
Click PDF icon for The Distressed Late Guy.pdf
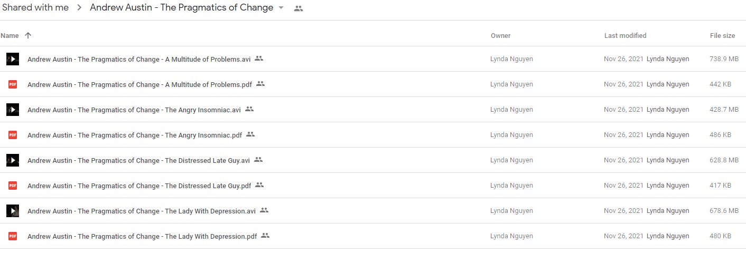coord(13,186)
